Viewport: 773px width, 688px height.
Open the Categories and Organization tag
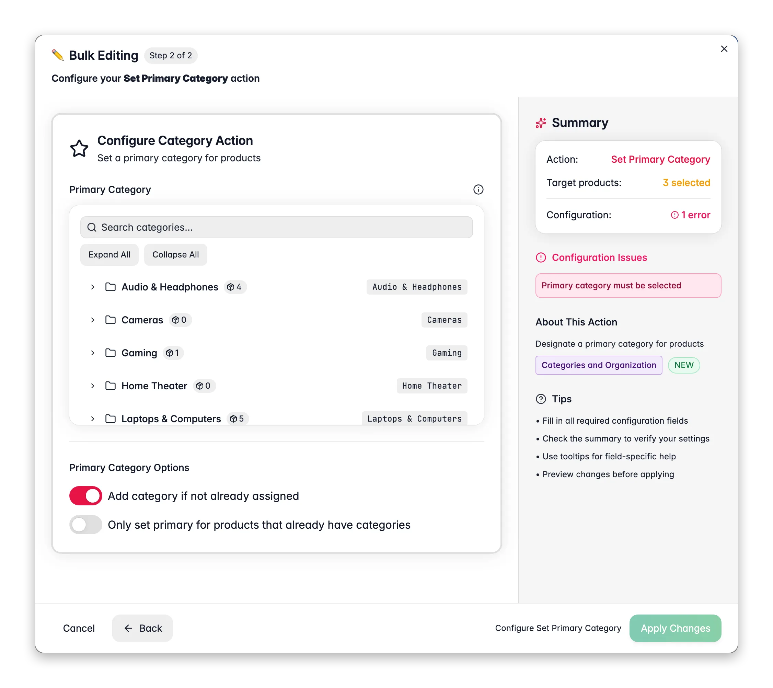click(599, 365)
